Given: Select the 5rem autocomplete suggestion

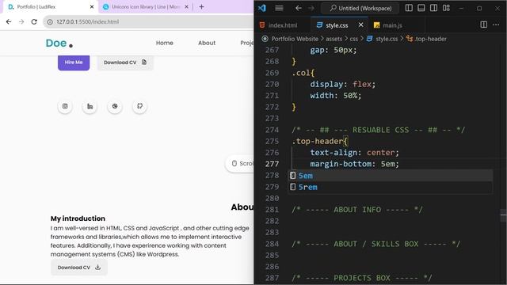Looking at the screenshot, I should pyautogui.click(x=391, y=187).
